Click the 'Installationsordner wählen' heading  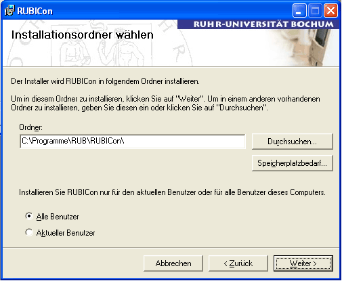(x=83, y=35)
